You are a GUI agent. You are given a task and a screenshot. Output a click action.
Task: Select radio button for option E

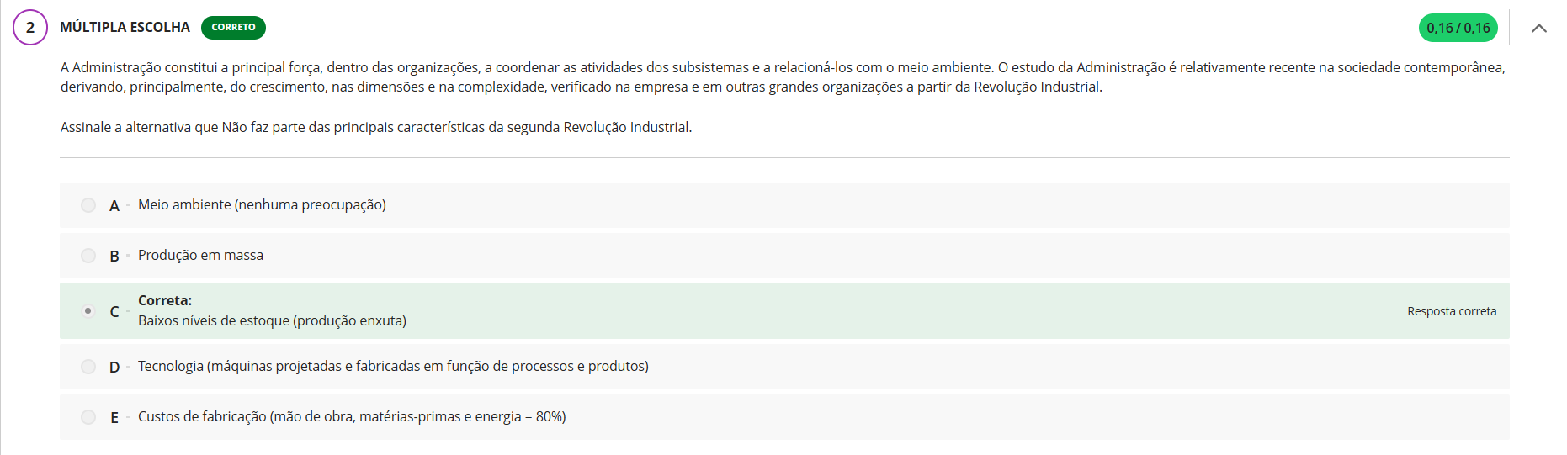point(88,417)
